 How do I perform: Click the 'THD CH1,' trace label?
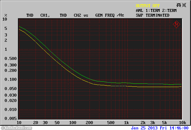click(x=38, y=15)
